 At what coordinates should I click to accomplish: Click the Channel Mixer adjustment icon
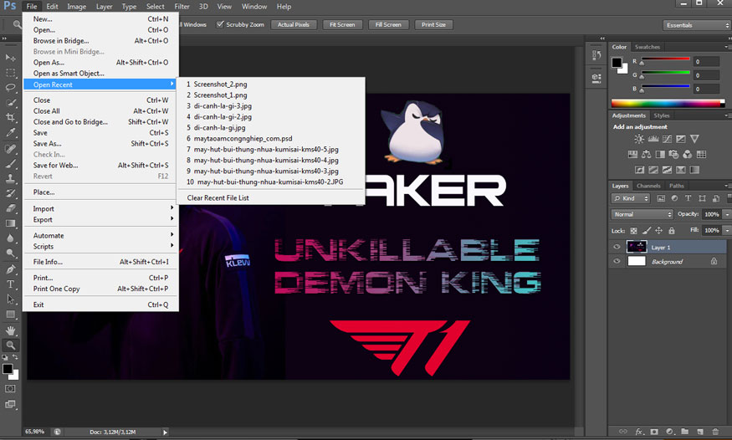[x=687, y=154]
